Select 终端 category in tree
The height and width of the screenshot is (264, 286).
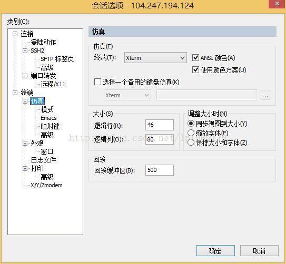[27, 93]
